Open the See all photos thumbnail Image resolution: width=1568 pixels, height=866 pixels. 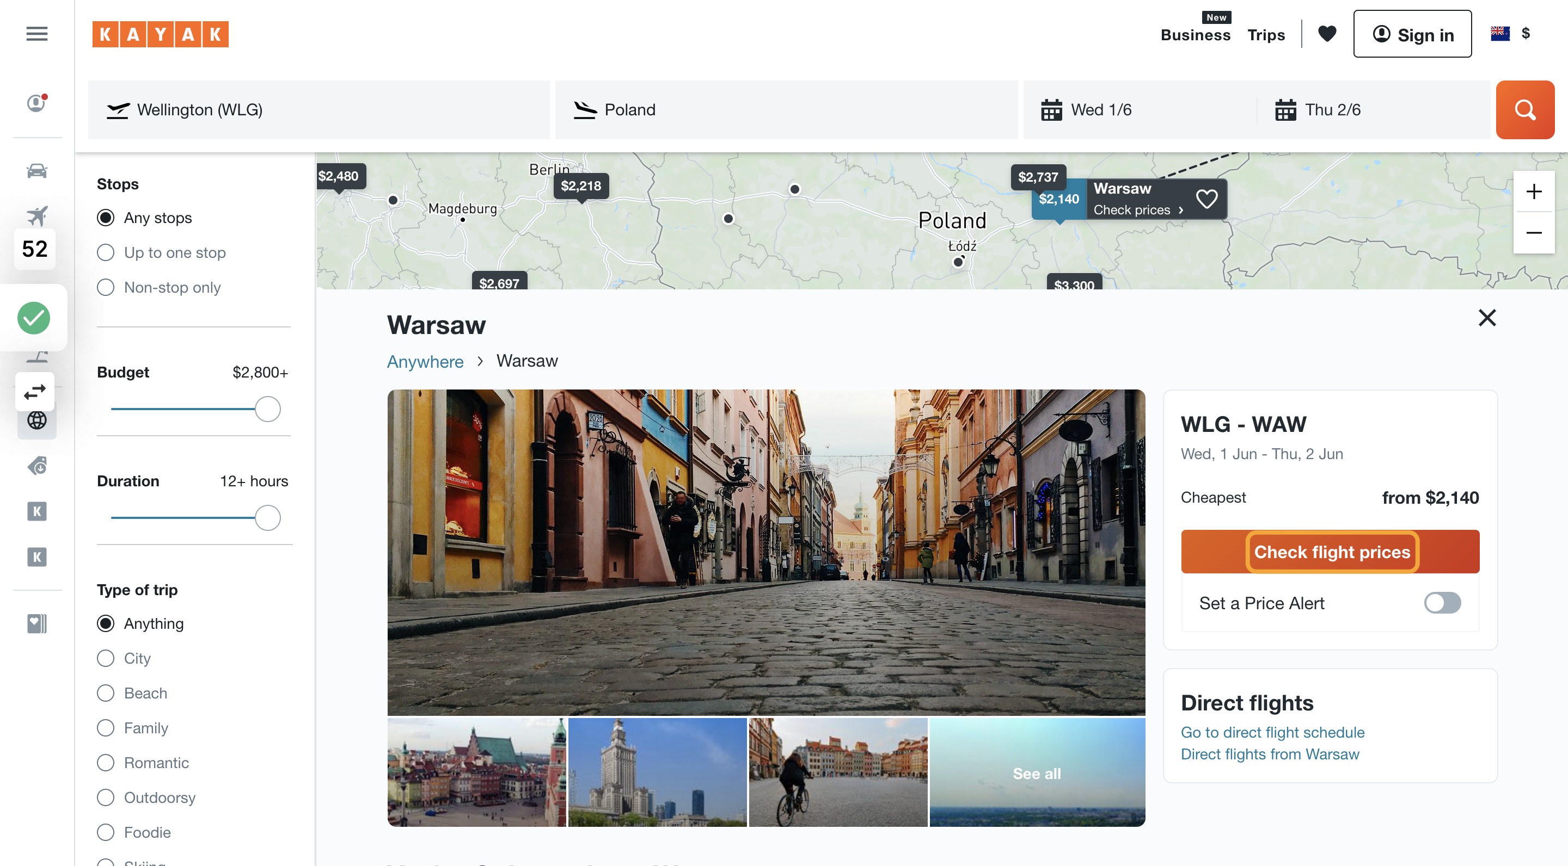point(1037,772)
